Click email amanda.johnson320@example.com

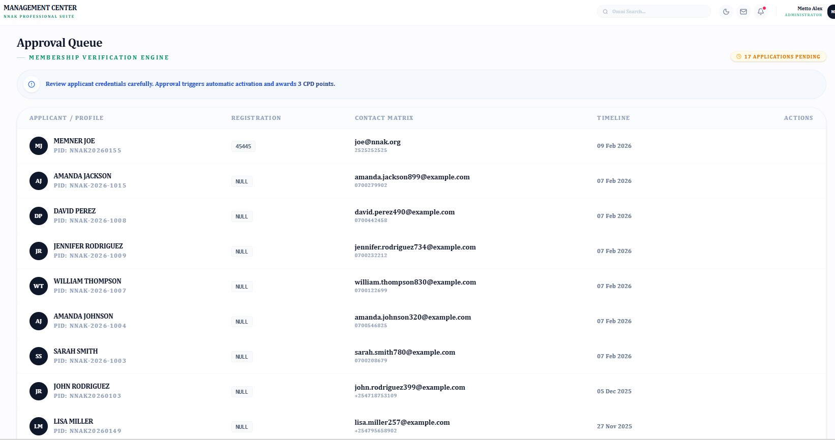click(413, 318)
